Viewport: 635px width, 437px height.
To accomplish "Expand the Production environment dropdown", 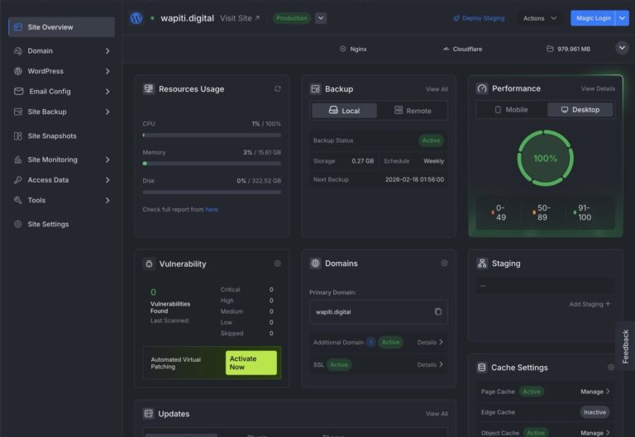I will [x=321, y=18].
